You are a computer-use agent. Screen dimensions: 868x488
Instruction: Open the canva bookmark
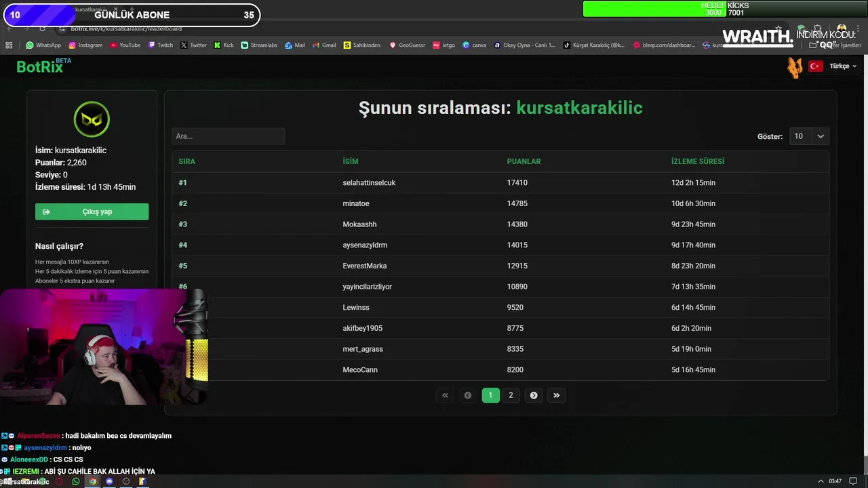475,45
